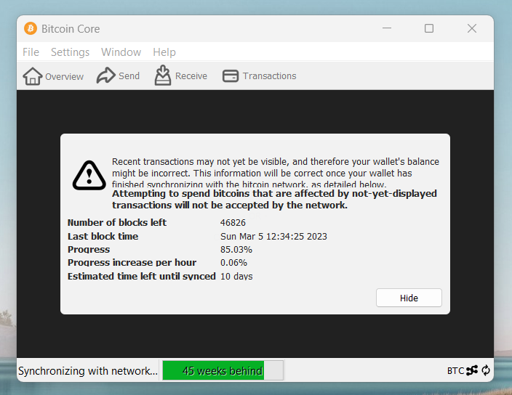Click the estimated time '10 days'
The height and width of the screenshot is (395, 512).
click(236, 276)
